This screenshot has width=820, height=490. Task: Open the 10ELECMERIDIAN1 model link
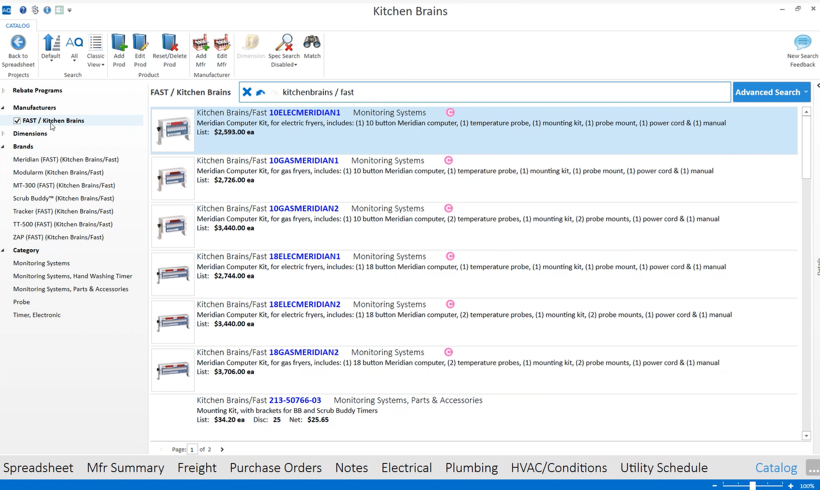coord(305,112)
